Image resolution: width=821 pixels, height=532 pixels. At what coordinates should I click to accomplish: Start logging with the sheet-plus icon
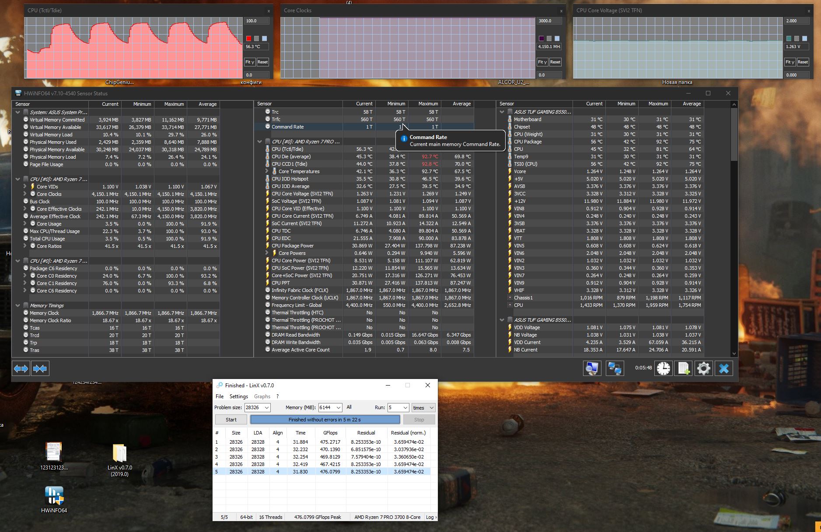(x=684, y=369)
